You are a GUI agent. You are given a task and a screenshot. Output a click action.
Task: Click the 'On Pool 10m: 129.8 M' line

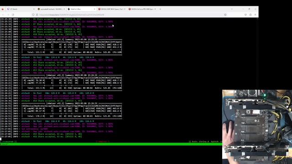tap(58, 93)
